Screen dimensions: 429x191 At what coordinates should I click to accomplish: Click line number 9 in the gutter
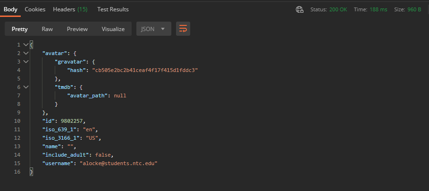click(x=18, y=112)
